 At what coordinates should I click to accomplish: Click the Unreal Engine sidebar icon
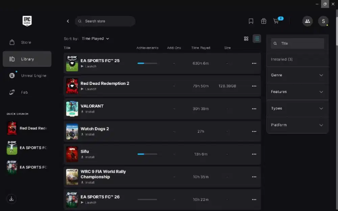point(12,75)
